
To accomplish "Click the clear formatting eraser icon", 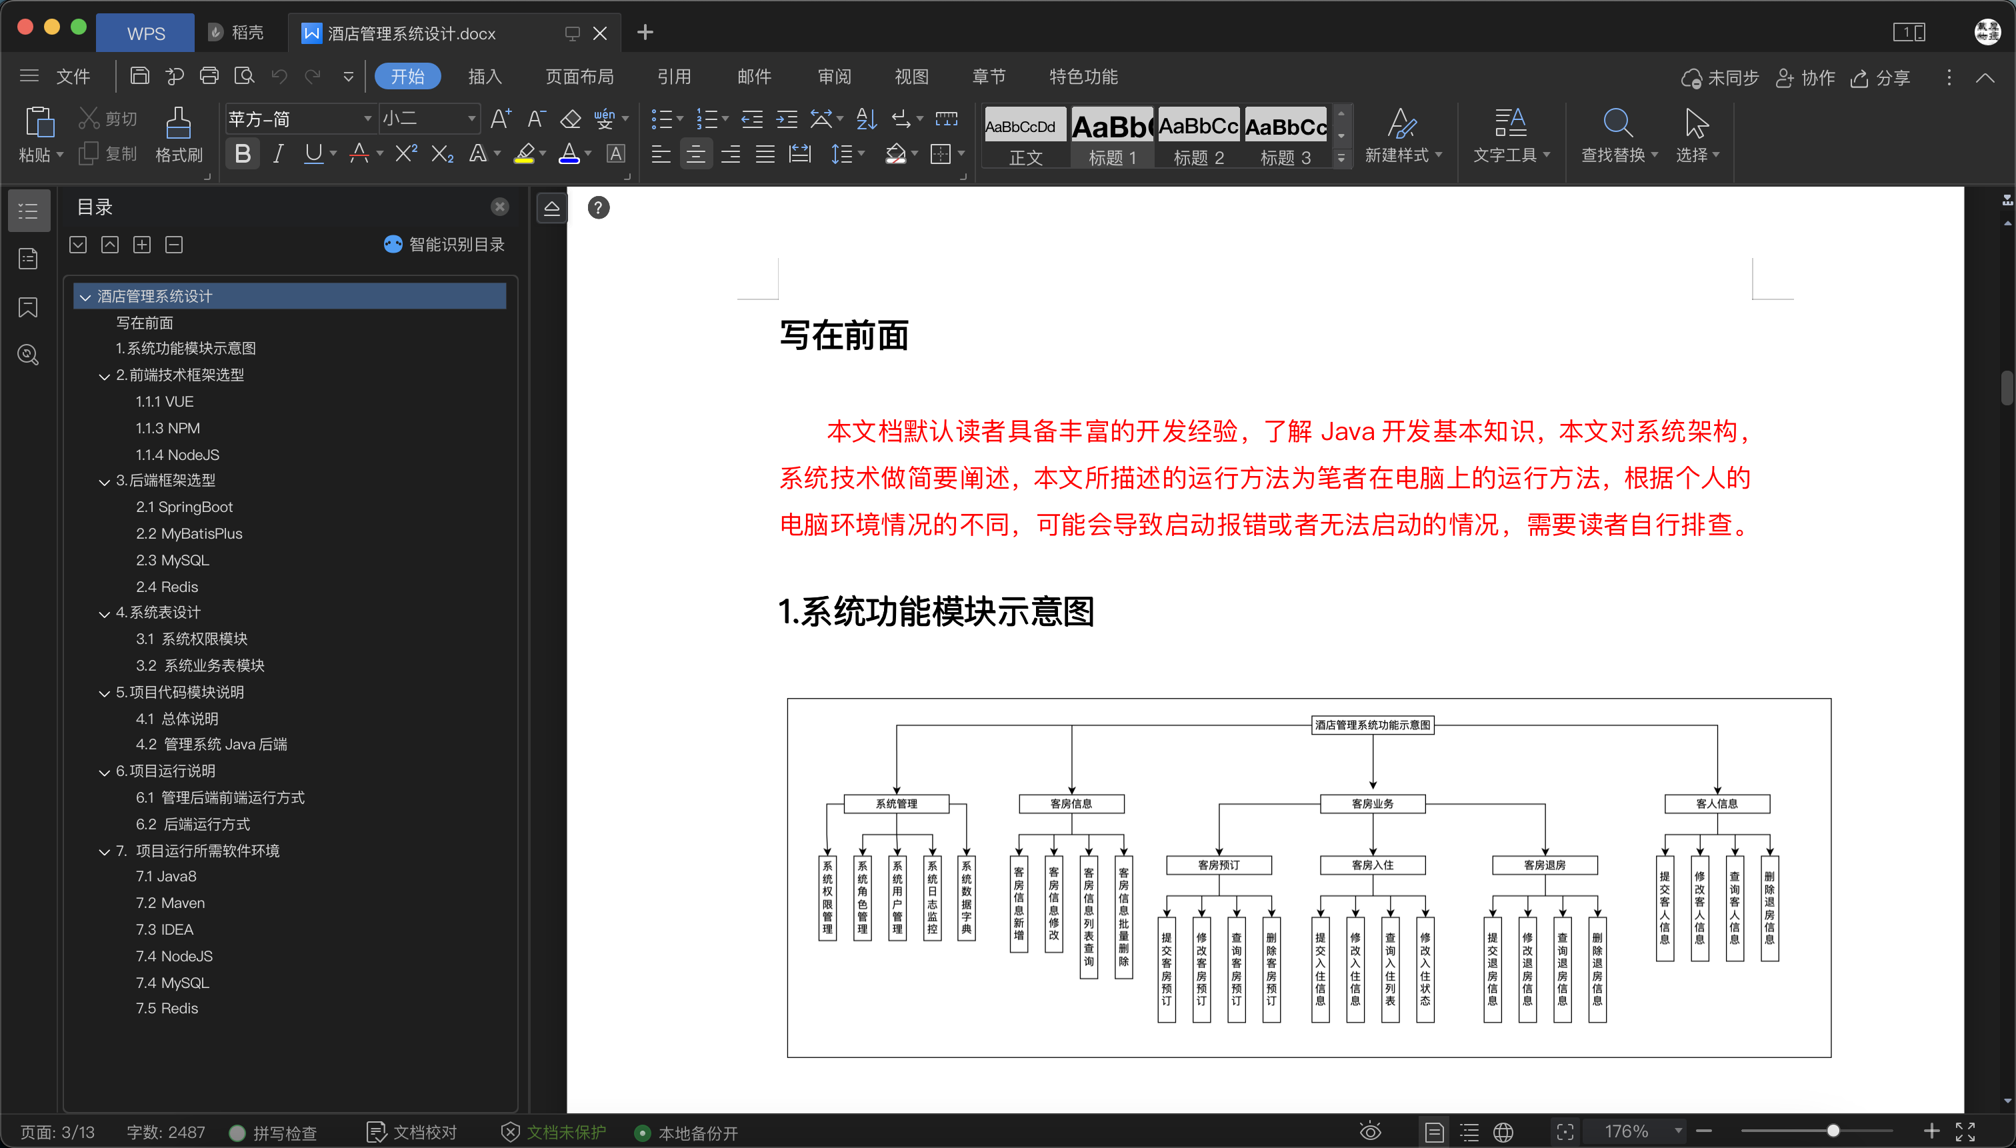I will pyautogui.click(x=570, y=119).
